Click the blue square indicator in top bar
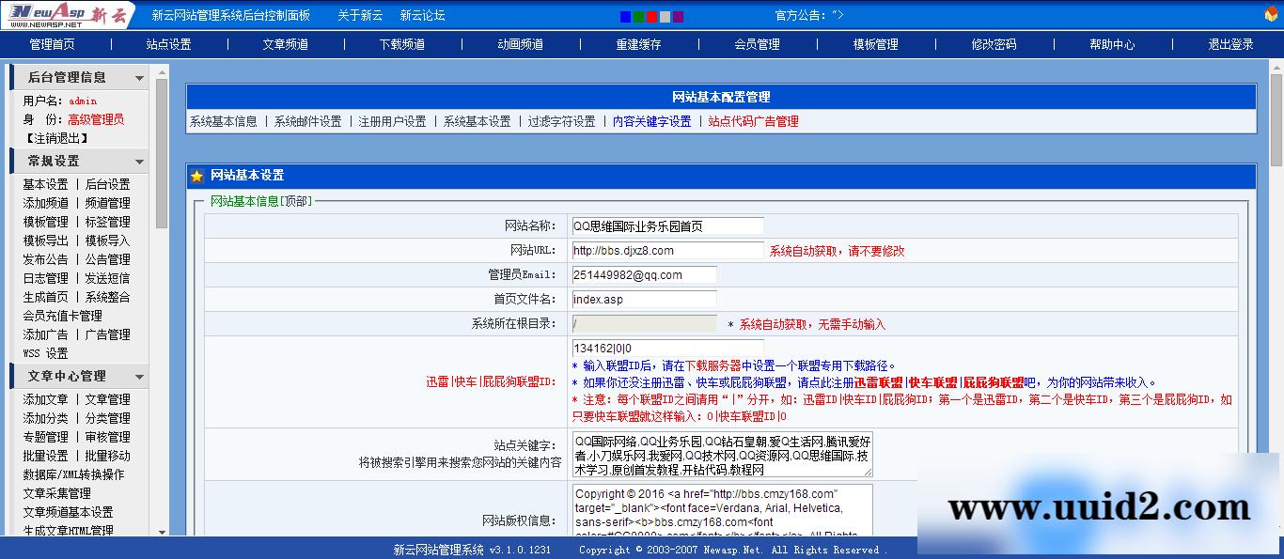This screenshot has width=1284, height=559. [x=624, y=15]
